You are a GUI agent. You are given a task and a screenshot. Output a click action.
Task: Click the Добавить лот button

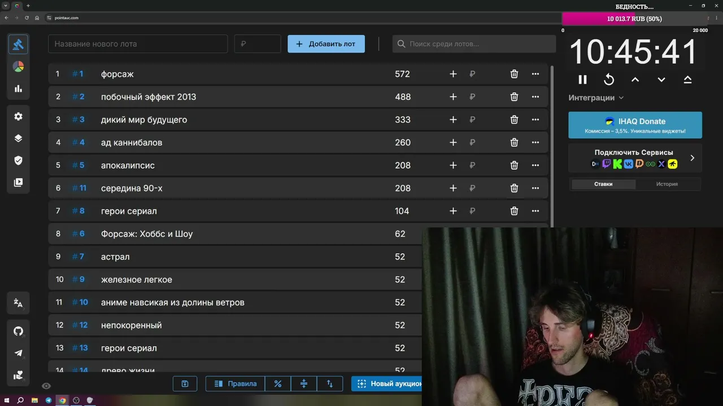click(x=326, y=44)
